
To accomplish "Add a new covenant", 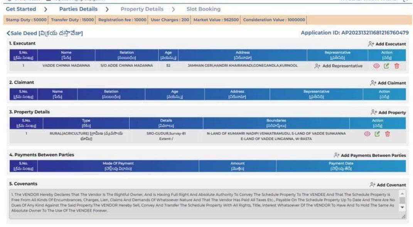I will [x=388, y=185].
